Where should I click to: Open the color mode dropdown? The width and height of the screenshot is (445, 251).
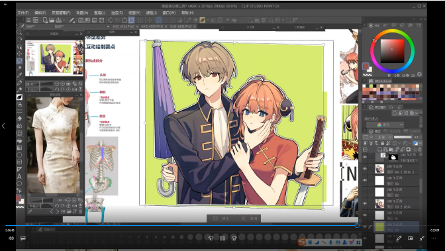(385, 125)
